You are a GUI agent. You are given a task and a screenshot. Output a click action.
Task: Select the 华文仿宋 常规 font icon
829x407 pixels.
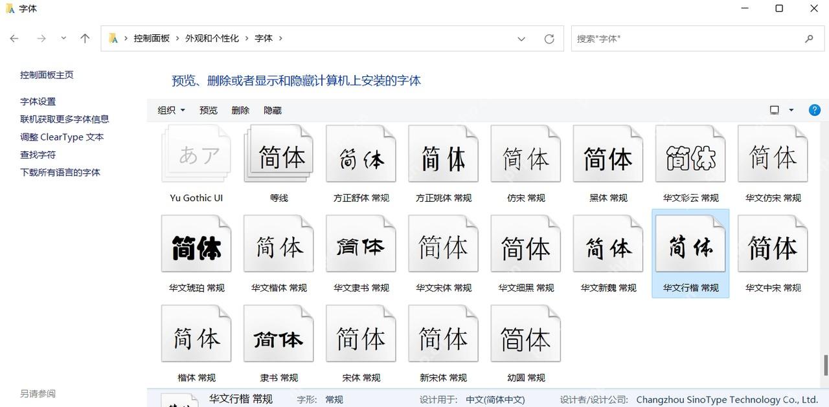point(772,154)
